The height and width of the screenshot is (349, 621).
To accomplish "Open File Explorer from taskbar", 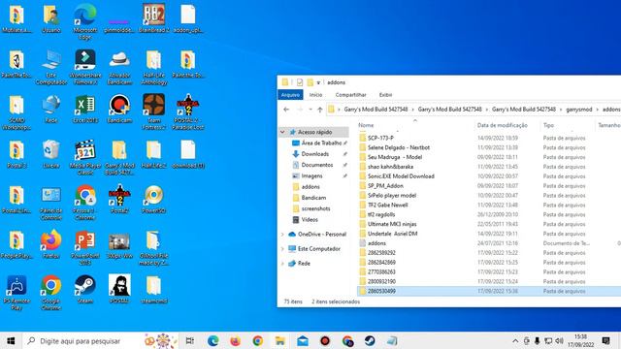I will [280, 340].
